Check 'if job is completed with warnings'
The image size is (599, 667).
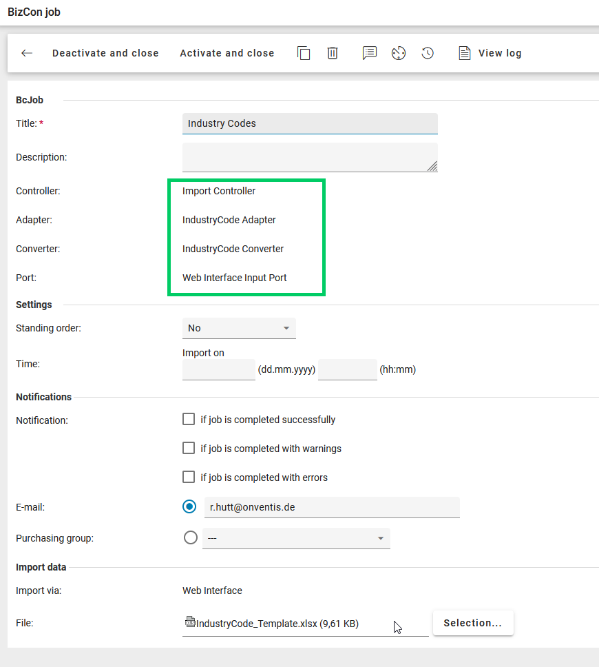pyautogui.click(x=189, y=448)
